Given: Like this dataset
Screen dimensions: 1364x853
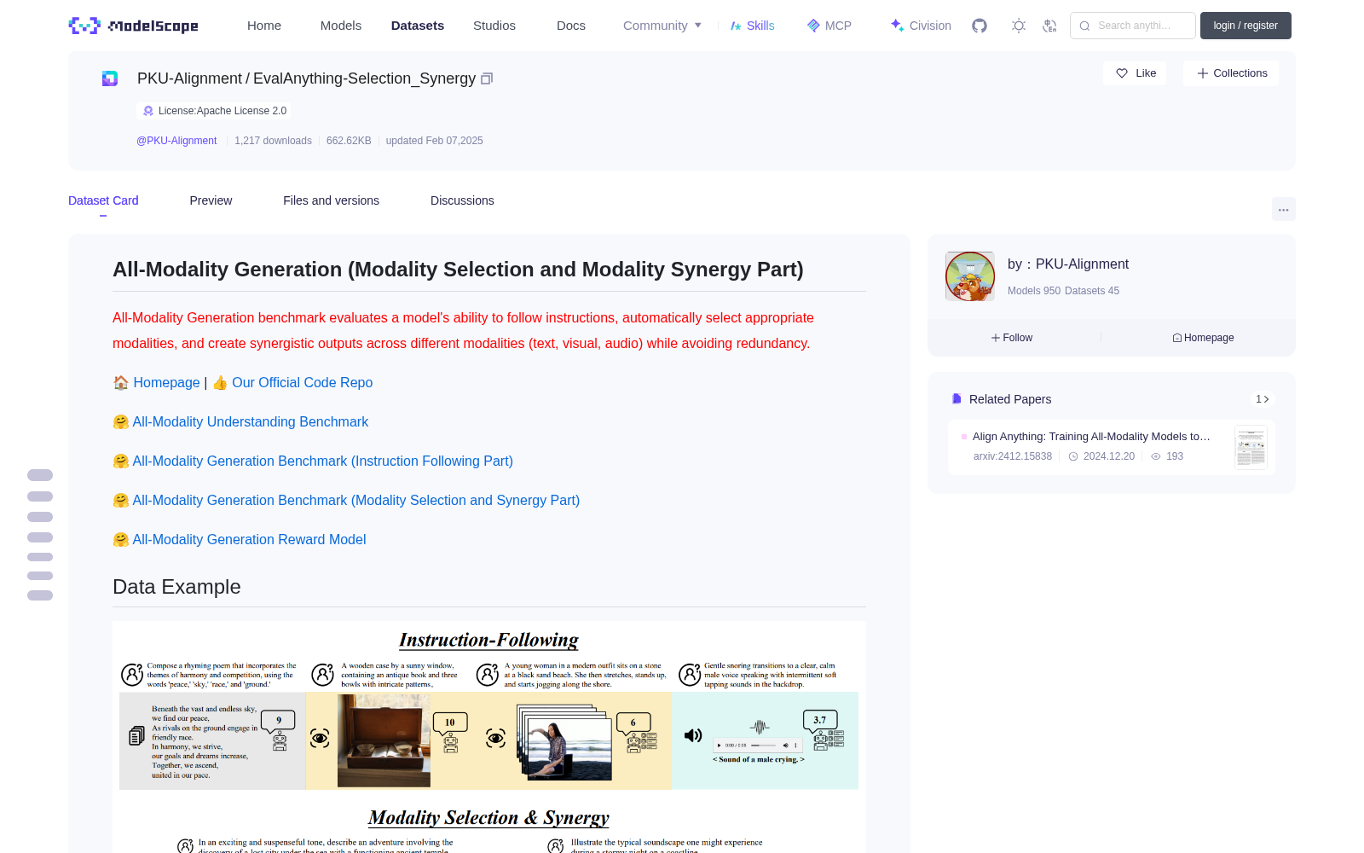Looking at the screenshot, I should (1136, 73).
